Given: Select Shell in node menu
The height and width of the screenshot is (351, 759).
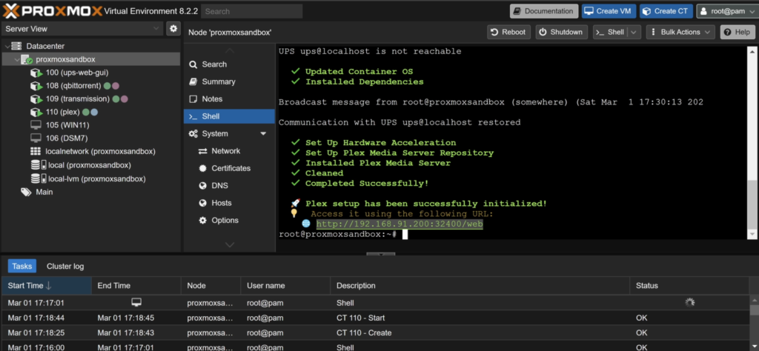Looking at the screenshot, I should tap(229, 116).
